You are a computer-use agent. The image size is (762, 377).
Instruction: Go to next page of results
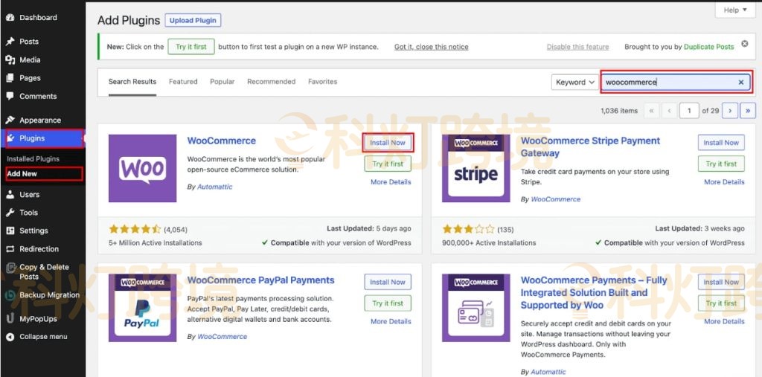(x=730, y=111)
